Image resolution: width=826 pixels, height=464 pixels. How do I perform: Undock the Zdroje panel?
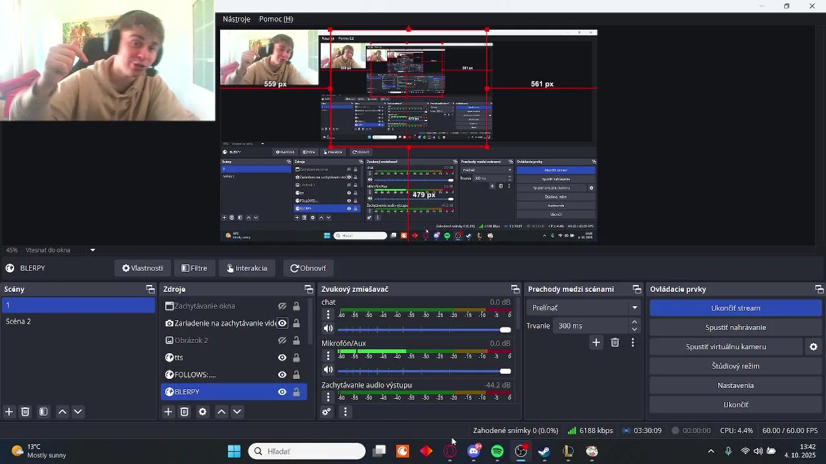[308, 289]
